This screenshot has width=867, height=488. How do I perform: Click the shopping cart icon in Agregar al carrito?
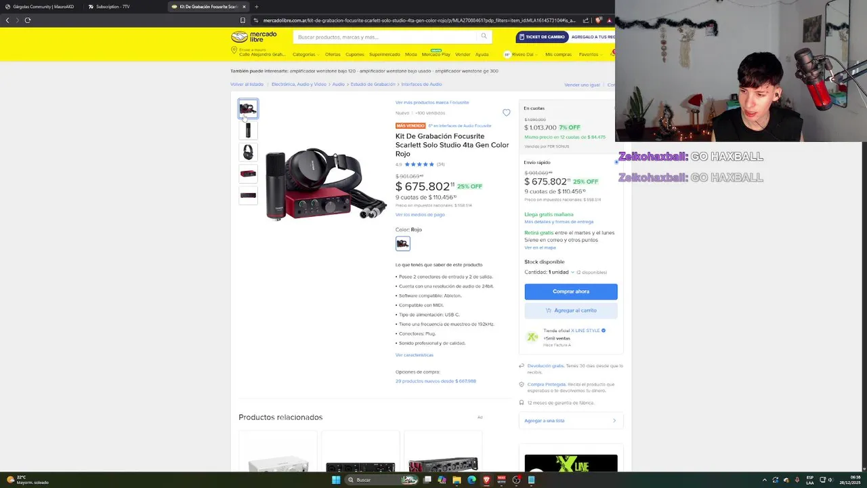549,310
